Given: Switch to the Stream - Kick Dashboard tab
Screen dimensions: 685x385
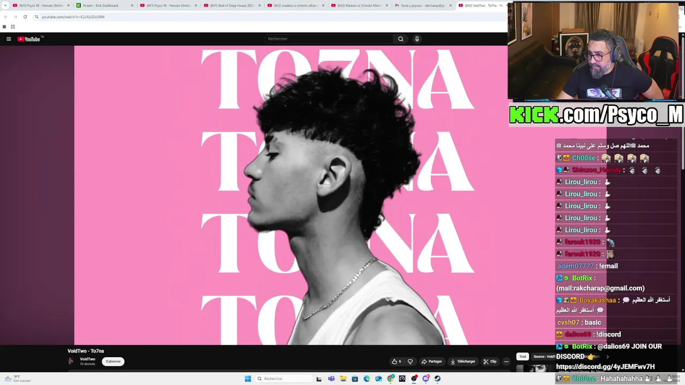Looking at the screenshot, I should pyautogui.click(x=104, y=5).
